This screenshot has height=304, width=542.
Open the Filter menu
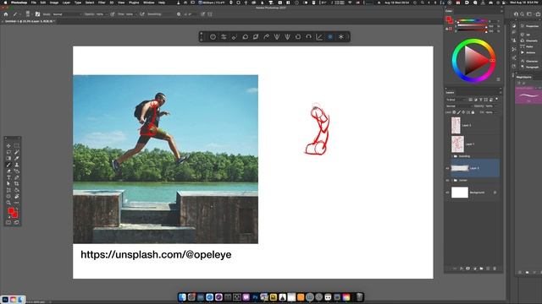(x=102, y=3)
